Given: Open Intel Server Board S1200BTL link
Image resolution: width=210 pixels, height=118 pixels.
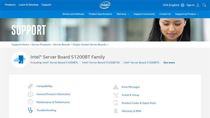Looking at the screenshot, I should coord(60,63).
